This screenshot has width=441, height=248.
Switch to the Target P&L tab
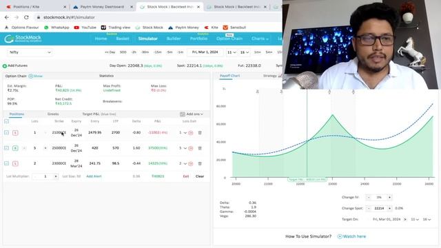tap(99, 114)
